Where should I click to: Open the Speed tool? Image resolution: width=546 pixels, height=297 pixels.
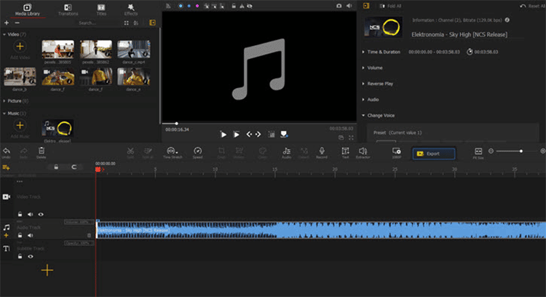(x=197, y=151)
